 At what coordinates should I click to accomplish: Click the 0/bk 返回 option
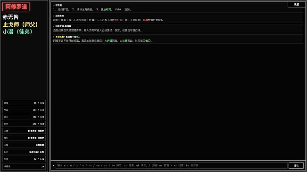(123, 9)
